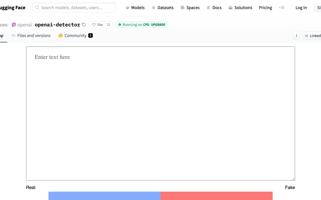
Task: Expand the Linked models button
Action: coord(312,36)
